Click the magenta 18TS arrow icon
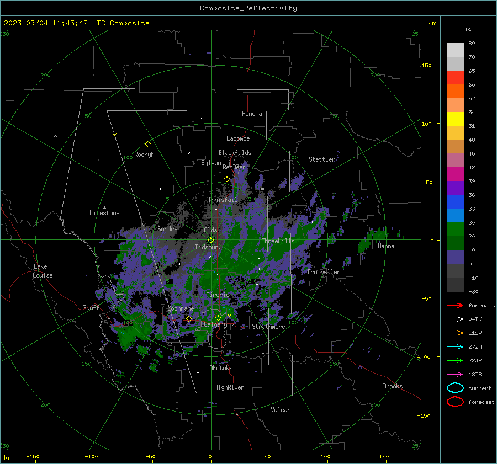 [455, 375]
